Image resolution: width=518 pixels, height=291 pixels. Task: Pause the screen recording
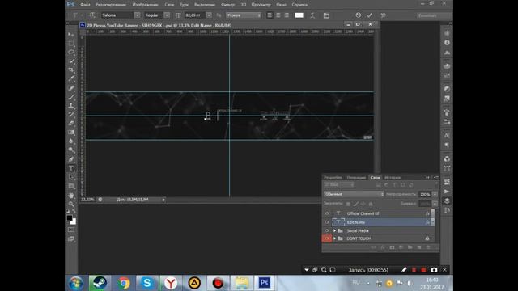tap(414, 270)
